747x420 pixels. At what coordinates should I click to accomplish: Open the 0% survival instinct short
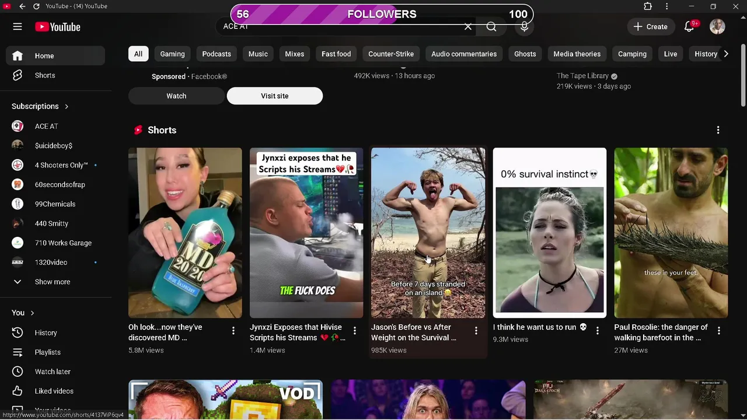click(549, 233)
